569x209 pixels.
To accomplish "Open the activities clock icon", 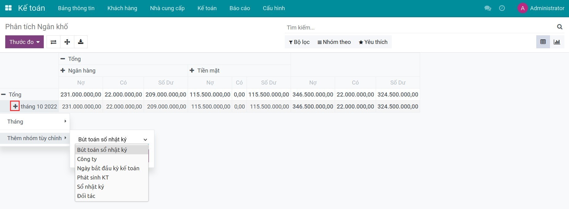I will point(502,8).
